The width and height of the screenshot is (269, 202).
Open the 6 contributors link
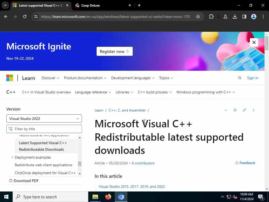143,163
